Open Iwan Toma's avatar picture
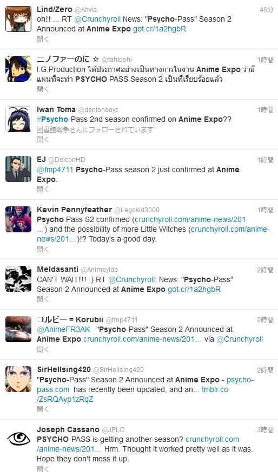Viewport: 278px width, 476px height. [18, 119]
